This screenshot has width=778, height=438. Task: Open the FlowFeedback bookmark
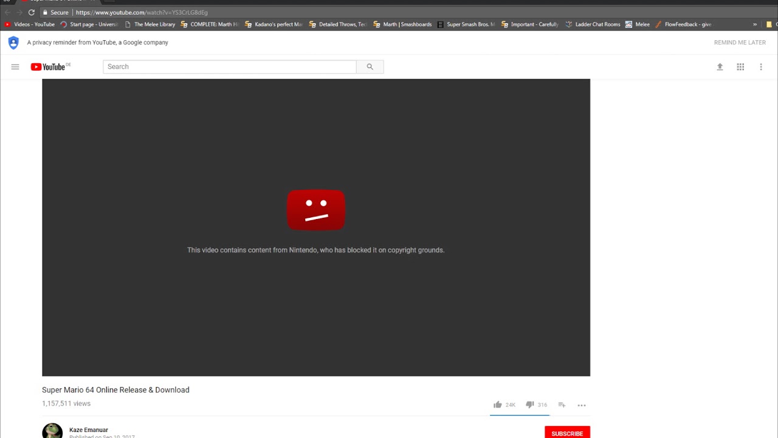[x=683, y=24]
